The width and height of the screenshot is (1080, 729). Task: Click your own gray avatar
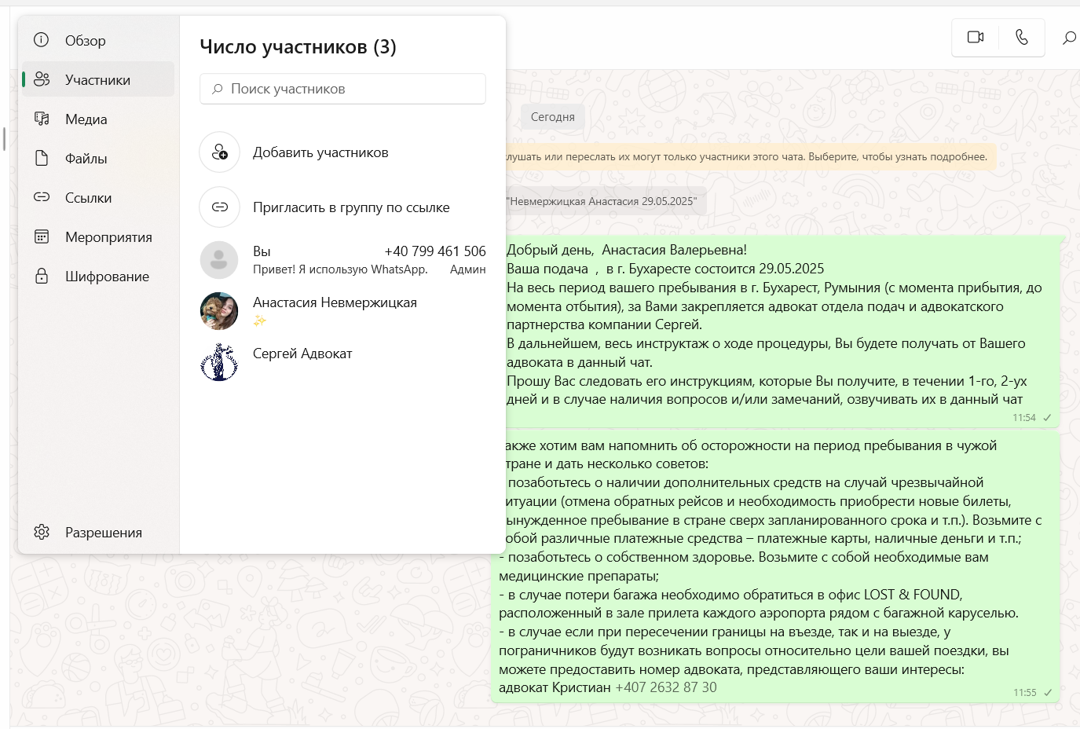tap(219, 260)
